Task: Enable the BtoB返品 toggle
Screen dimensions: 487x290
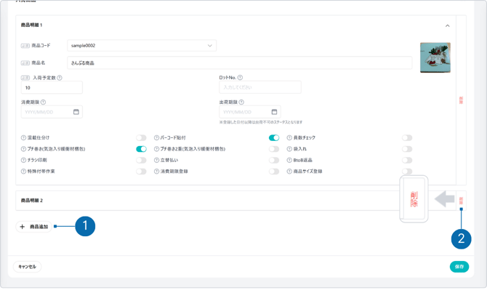Action: 407,160
